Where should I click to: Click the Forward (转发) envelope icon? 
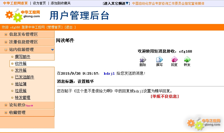point(187,59)
